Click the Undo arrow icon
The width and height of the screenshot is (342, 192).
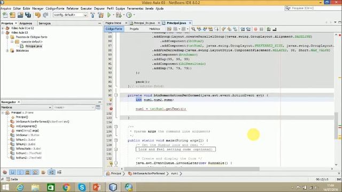[38, 15]
